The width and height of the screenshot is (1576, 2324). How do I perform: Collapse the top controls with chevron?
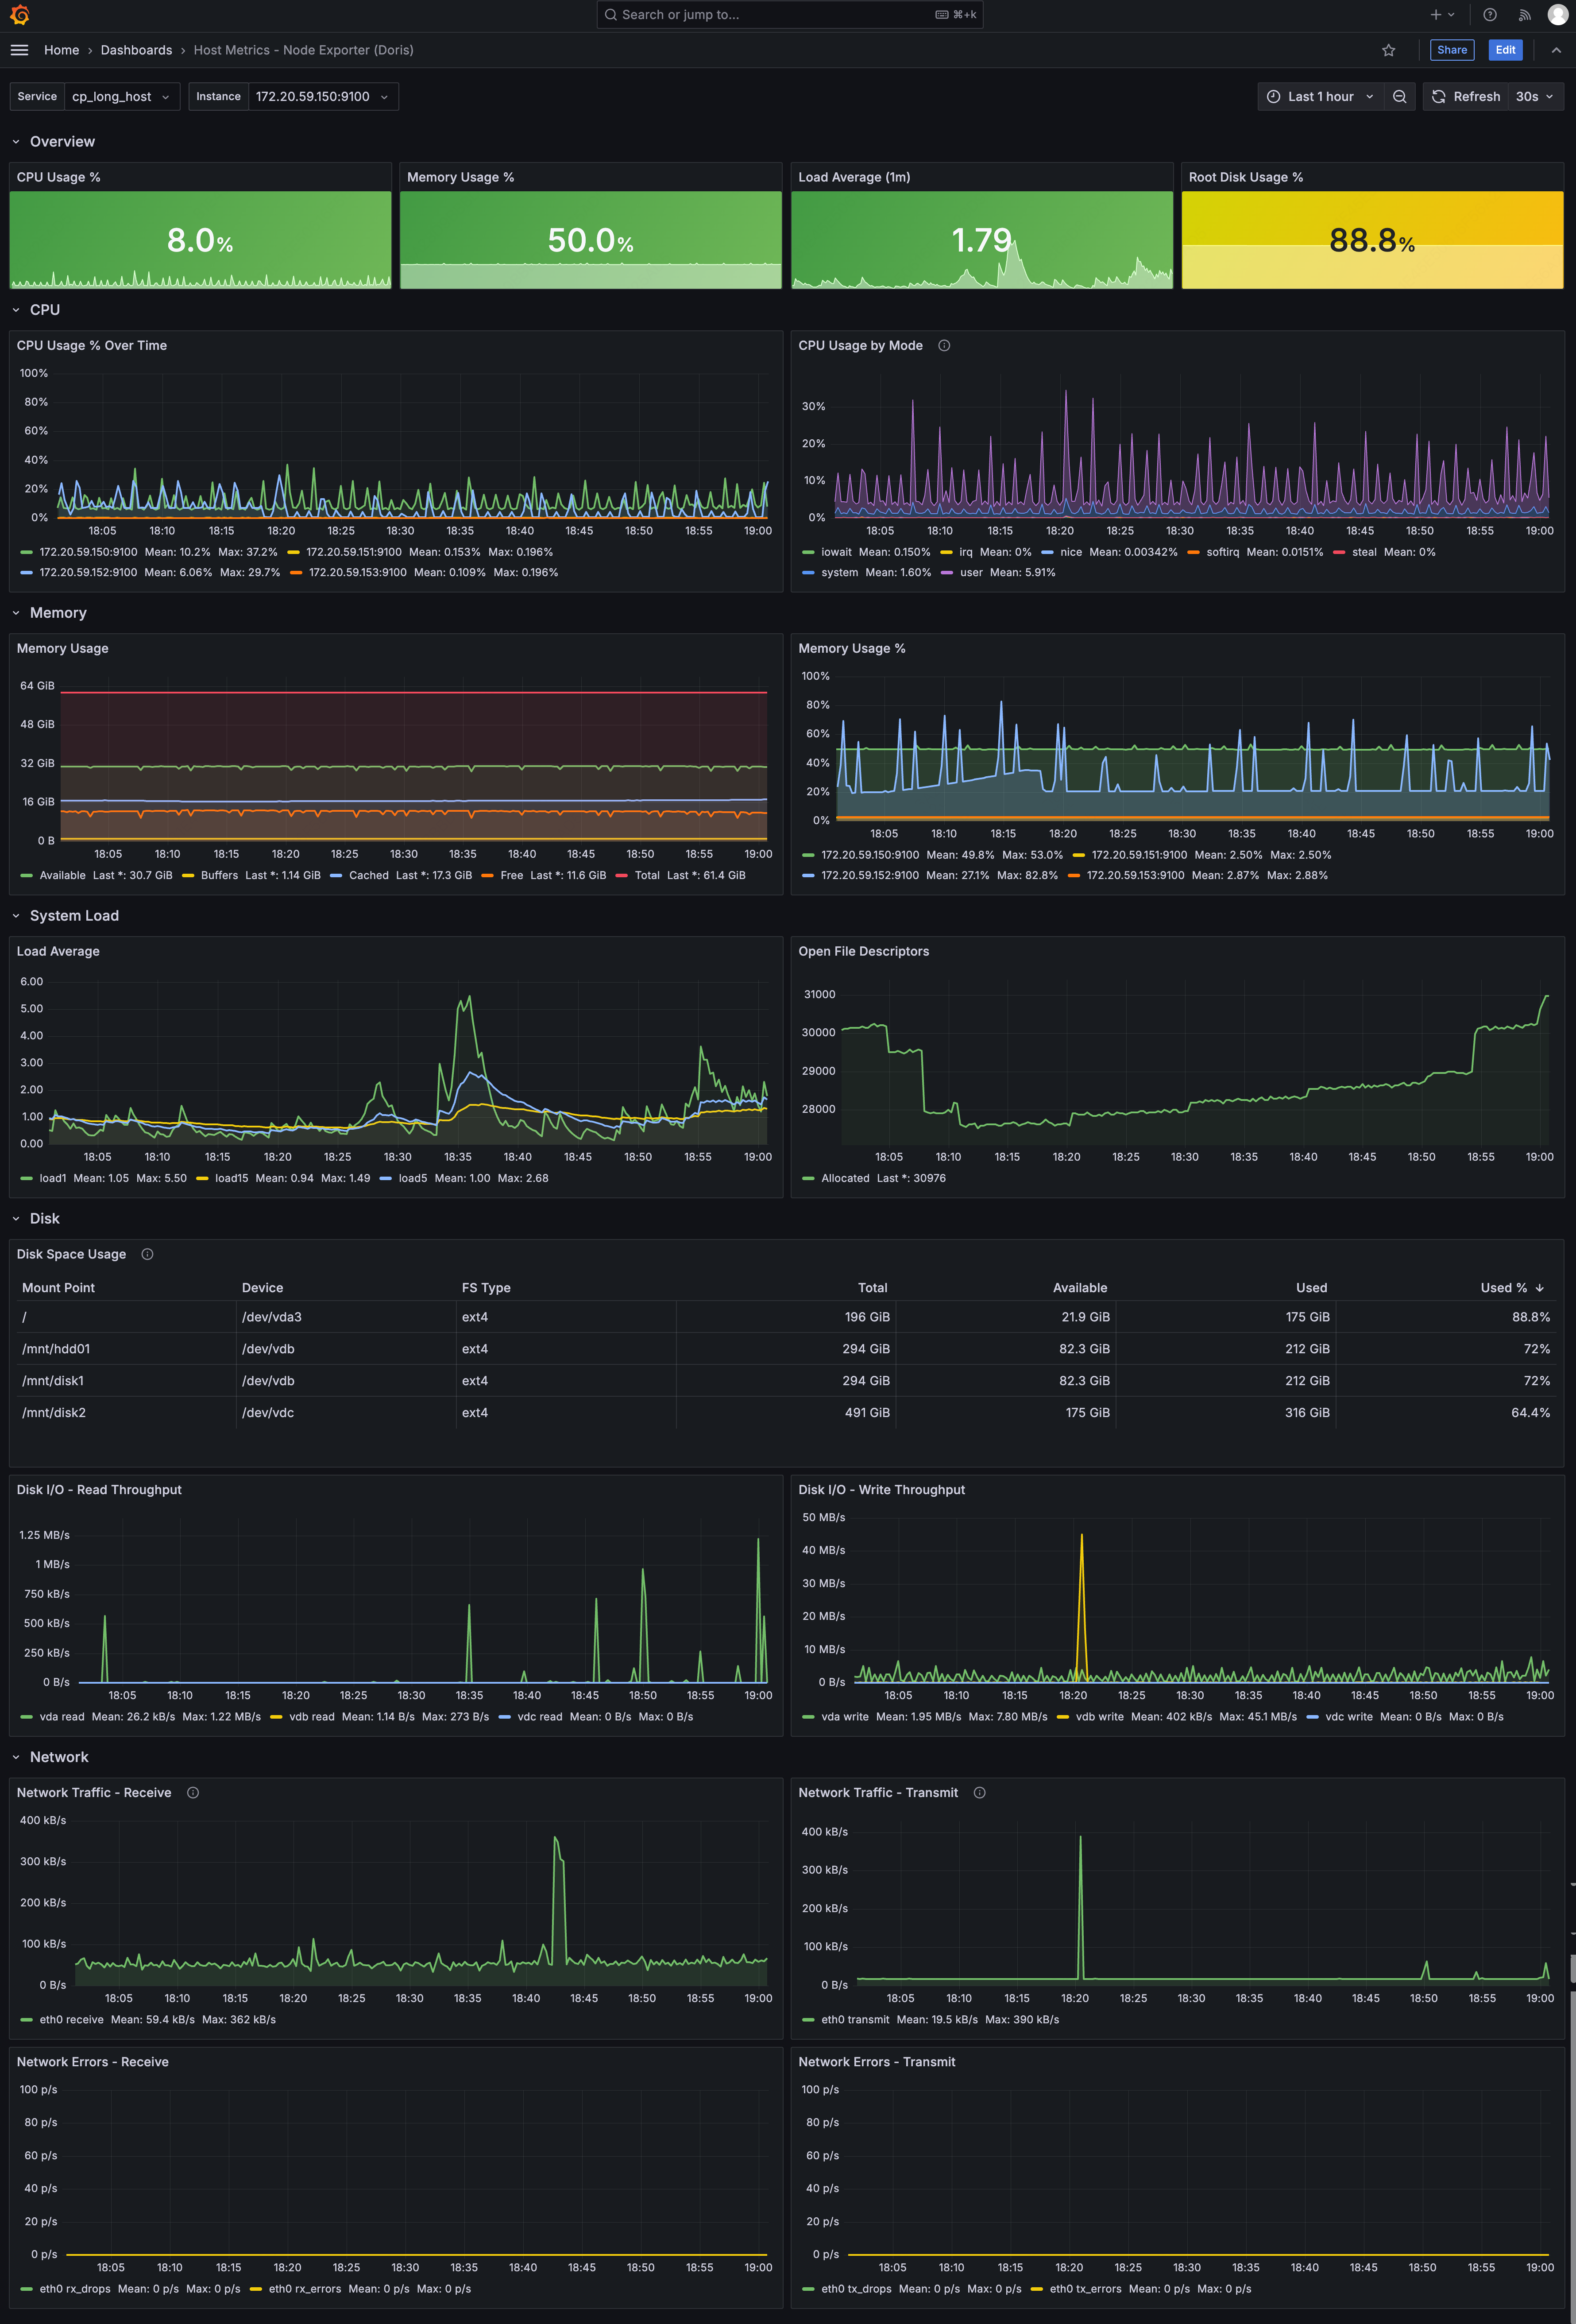1556,50
